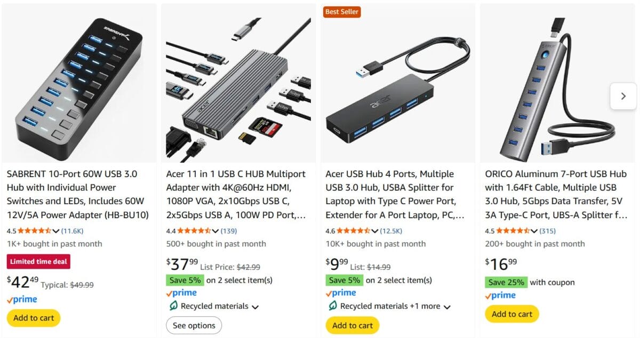The height and width of the screenshot is (338, 640).
Task: Click the Acer USB Hub 4 Ports product image
Action: click(397, 83)
